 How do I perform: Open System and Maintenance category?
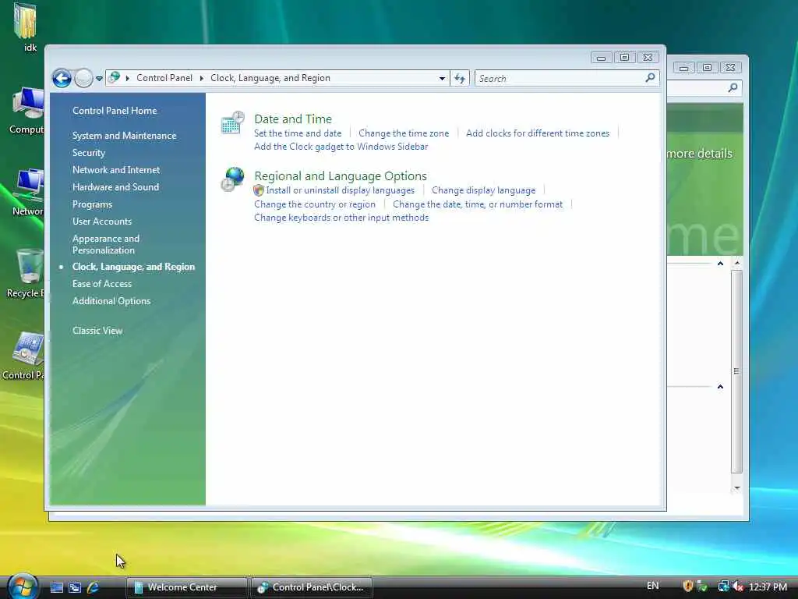[124, 136]
